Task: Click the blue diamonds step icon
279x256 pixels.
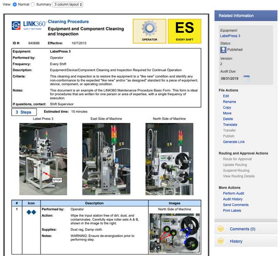Action: 31,212
